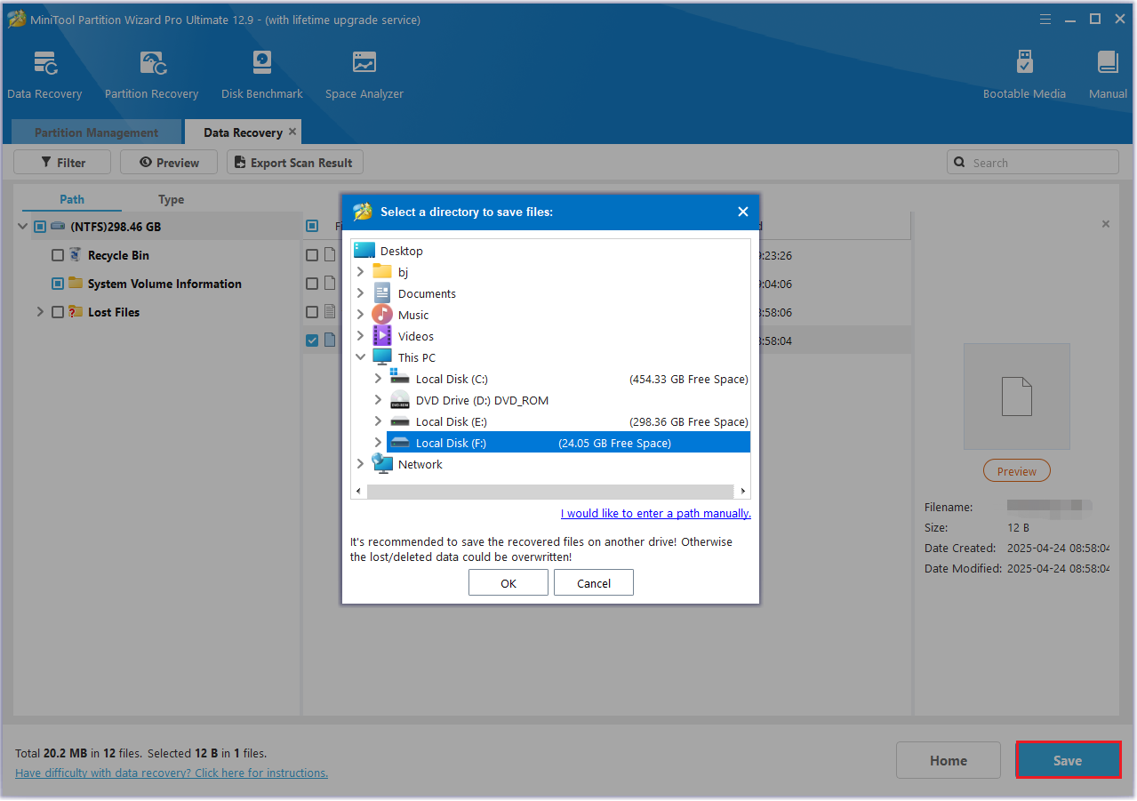Switch to the Partition Management tab
Viewport: 1137px width, 801px height.
pyautogui.click(x=96, y=132)
